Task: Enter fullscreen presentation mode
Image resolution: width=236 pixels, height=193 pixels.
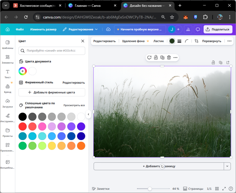Action: click(x=224, y=189)
